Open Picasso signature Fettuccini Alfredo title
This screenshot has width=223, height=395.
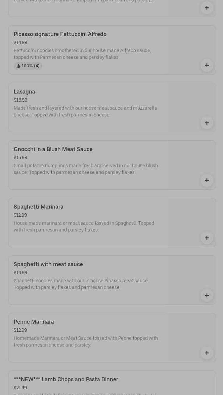point(60,34)
